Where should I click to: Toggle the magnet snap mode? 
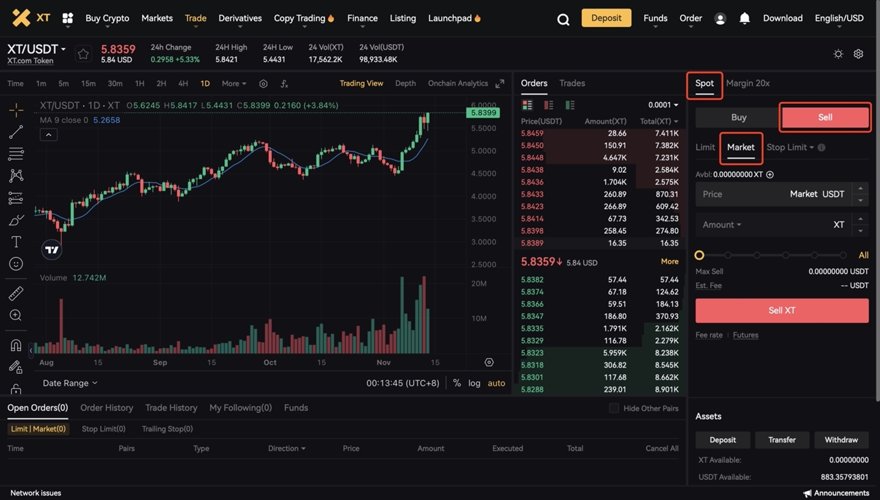(x=16, y=345)
